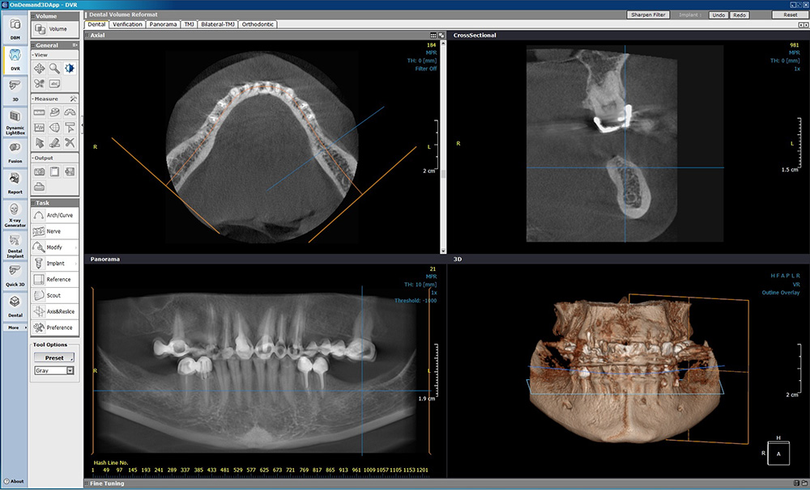Expand the More modules menu
The image size is (810, 490).
click(15, 327)
